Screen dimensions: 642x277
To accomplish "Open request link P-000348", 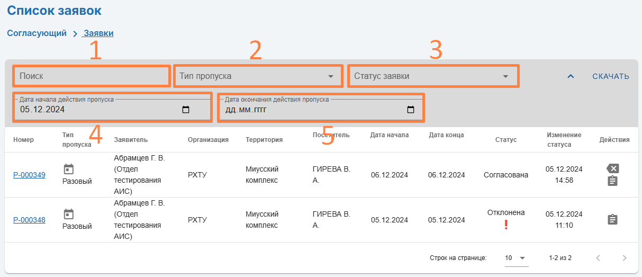I will pyautogui.click(x=29, y=220).
